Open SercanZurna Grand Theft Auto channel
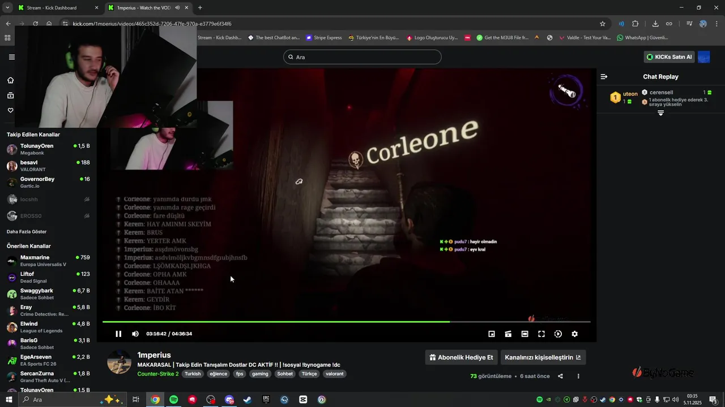 (x=48, y=376)
